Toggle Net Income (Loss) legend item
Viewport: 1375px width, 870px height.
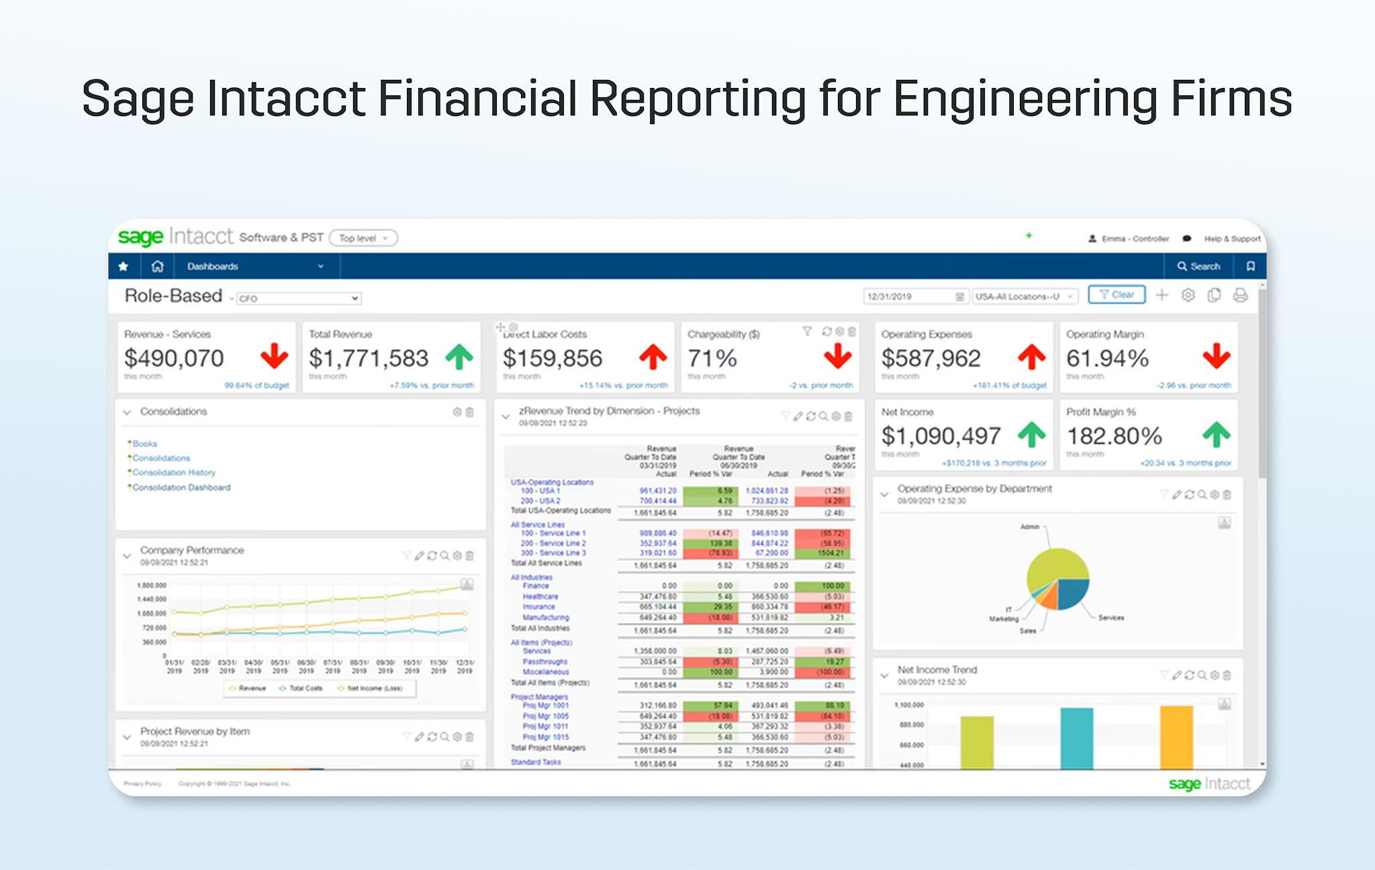coord(370,688)
